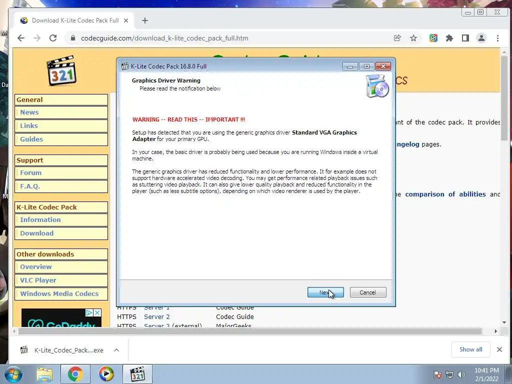
Task: Select the Download K-Lite Codec Pack tab
Action: click(75, 20)
